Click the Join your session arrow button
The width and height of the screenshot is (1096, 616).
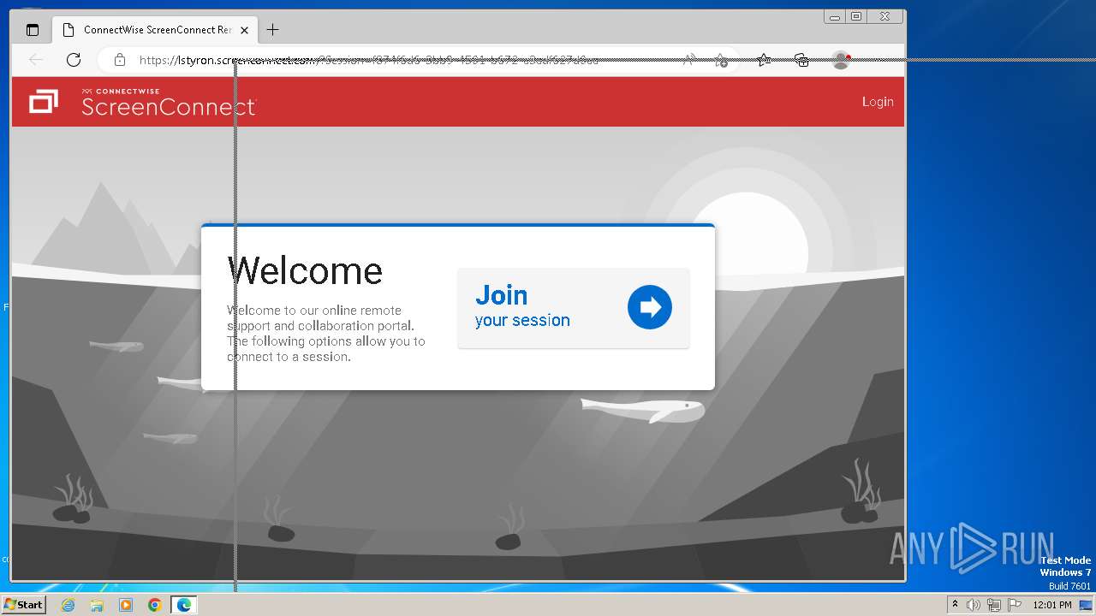point(650,307)
